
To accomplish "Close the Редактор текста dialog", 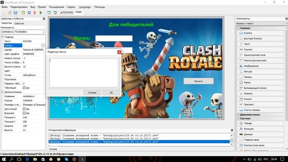I will point(119,52).
